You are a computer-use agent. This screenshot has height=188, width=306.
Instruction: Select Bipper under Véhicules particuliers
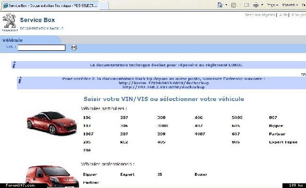[x=276, y=126]
